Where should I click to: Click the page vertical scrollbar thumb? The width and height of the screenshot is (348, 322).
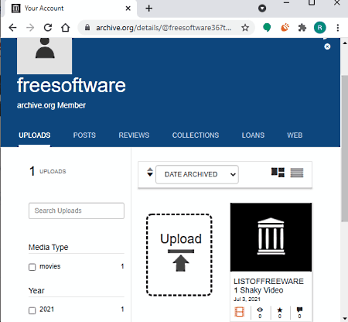click(345, 149)
